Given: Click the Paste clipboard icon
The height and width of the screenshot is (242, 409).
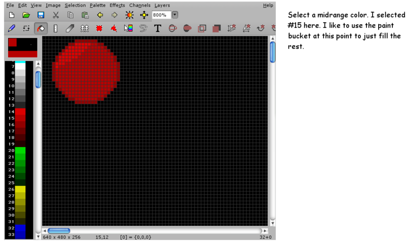Looking at the screenshot, I should [85, 15].
